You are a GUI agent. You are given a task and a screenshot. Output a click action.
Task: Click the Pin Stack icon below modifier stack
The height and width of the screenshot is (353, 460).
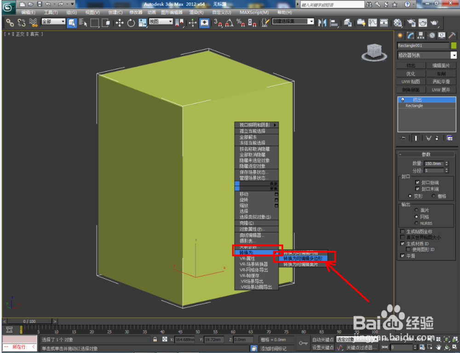pos(402,138)
